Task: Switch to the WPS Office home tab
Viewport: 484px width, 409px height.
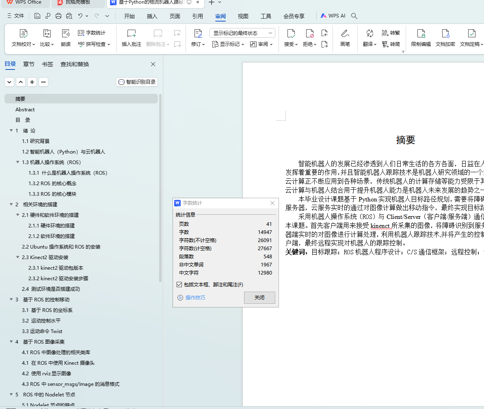Action: tap(24, 2)
